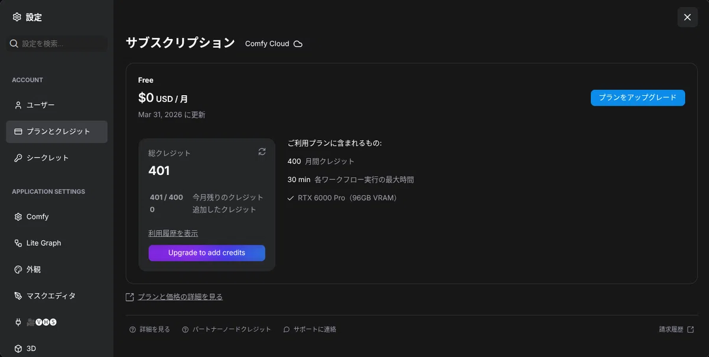Image resolution: width=709 pixels, height=357 pixels.
Task: Click the 400 月間クレジット line
Action: (x=321, y=161)
